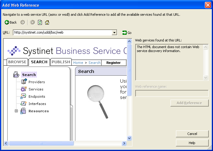Refresh the page with the Refresh icon
Screen dimensions: 213x151
tap(40, 22)
